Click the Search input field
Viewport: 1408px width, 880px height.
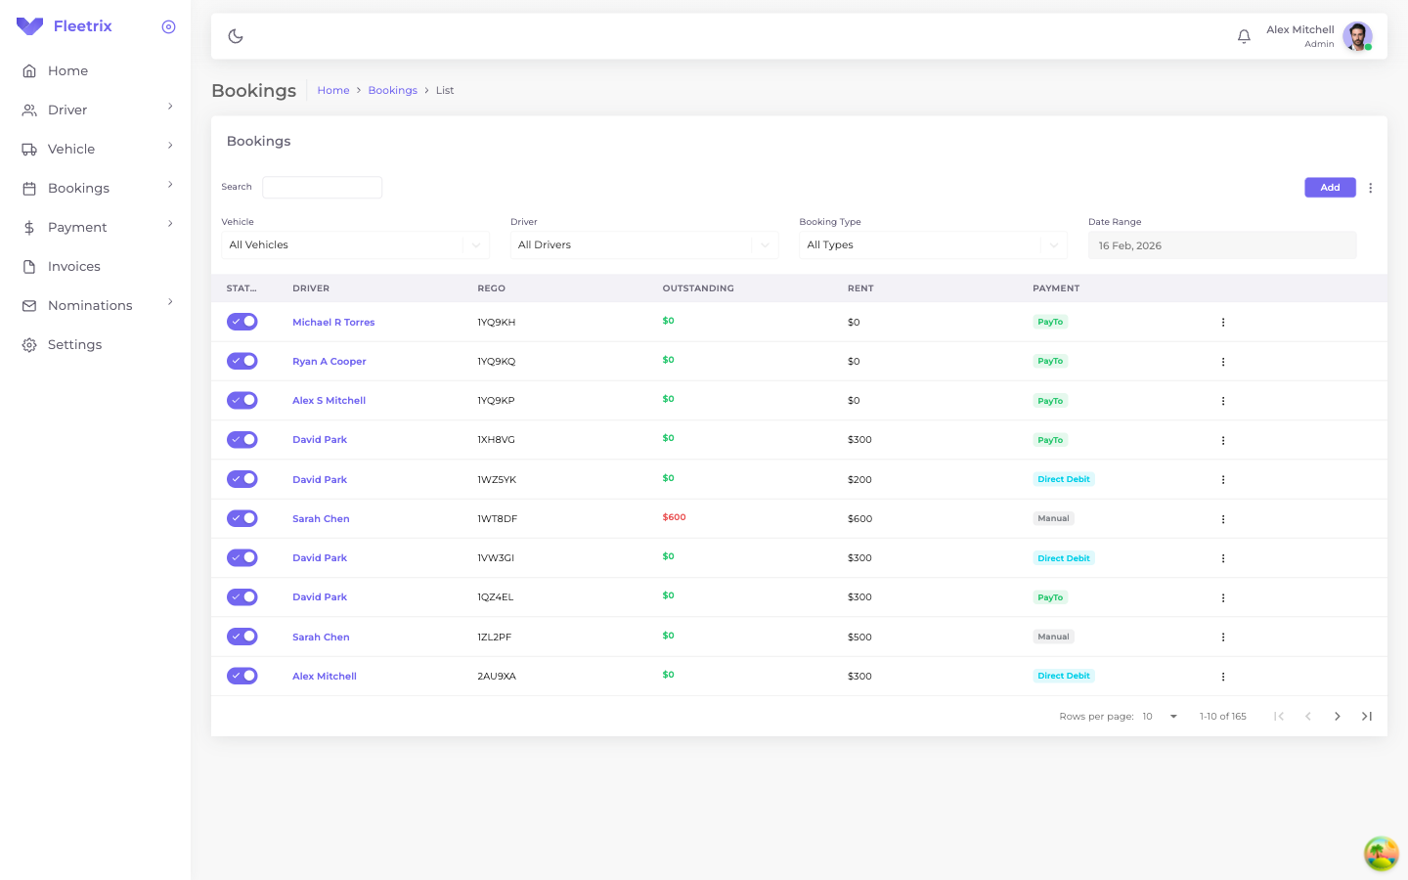[322, 188]
